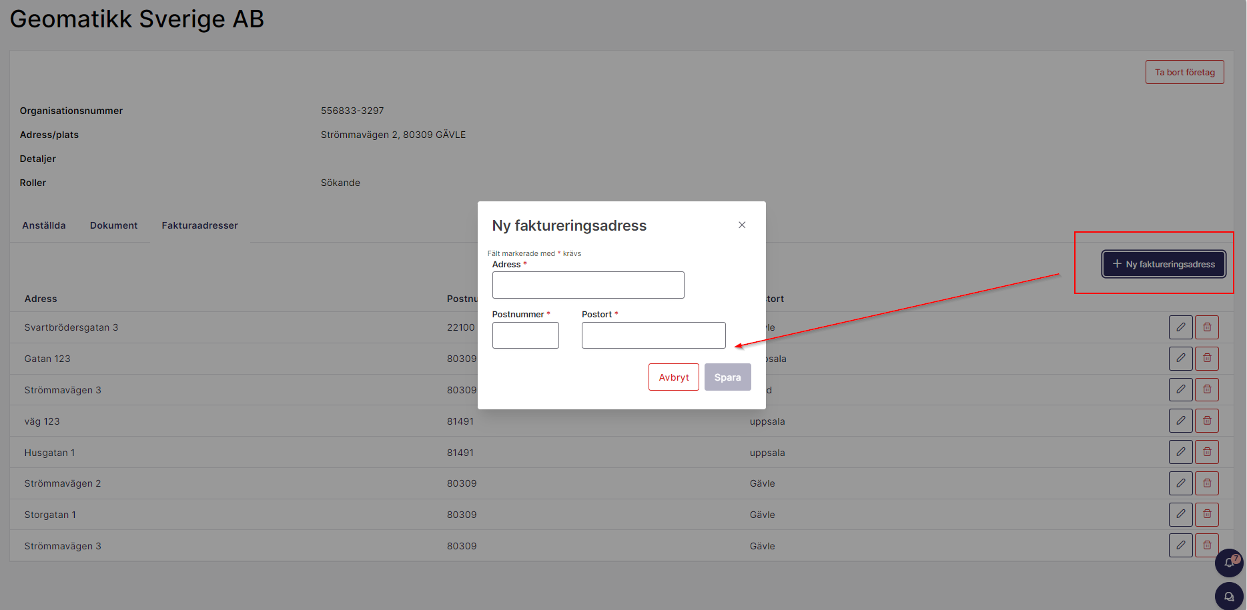Edit the Gatan 123 address row
Image resolution: width=1247 pixels, height=610 pixels.
[x=1180, y=359]
